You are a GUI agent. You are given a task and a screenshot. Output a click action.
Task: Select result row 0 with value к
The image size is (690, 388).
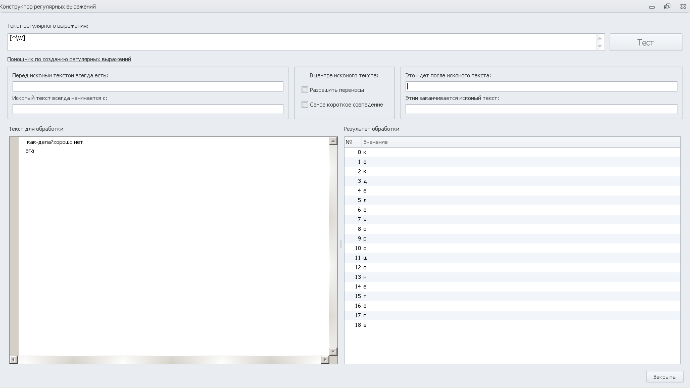click(512, 152)
